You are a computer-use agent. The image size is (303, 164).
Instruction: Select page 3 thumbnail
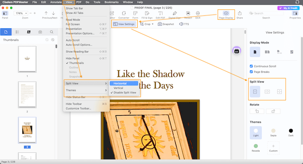tap(27, 130)
